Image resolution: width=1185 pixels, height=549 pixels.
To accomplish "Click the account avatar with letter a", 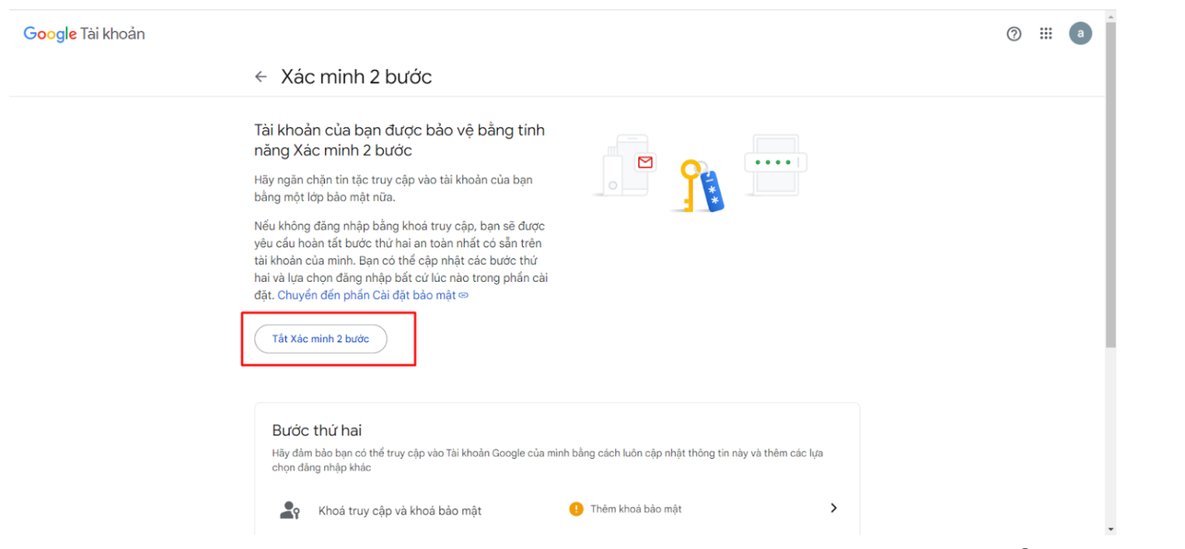I will click(x=1079, y=34).
